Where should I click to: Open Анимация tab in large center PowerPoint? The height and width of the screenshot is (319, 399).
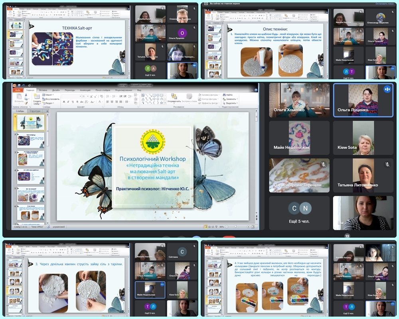pos(85,90)
